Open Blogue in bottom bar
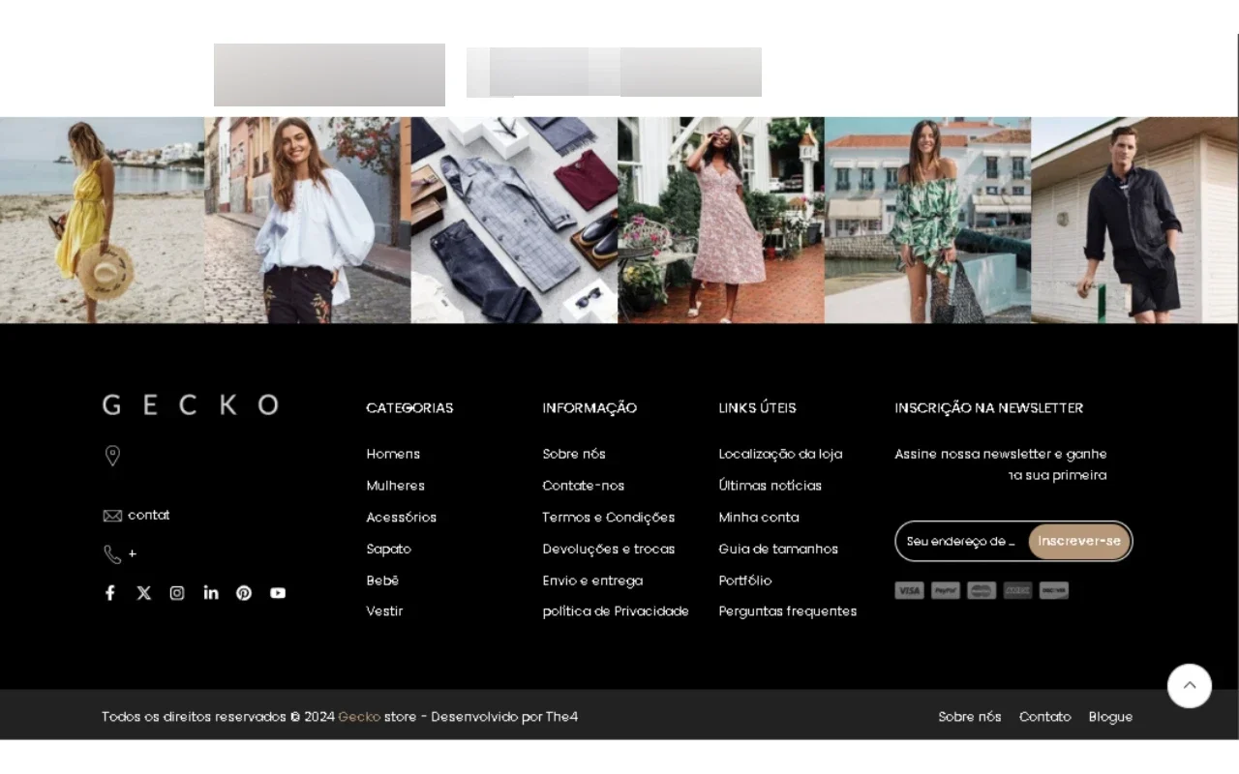This screenshot has width=1239, height=774. [1110, 717]
